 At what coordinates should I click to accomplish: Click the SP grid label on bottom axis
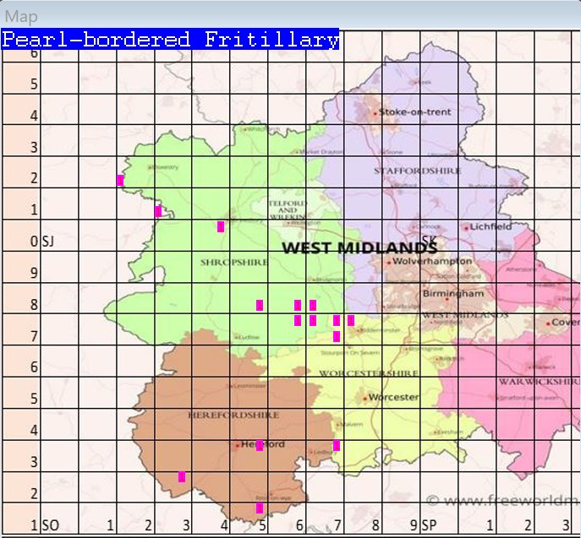429,525
